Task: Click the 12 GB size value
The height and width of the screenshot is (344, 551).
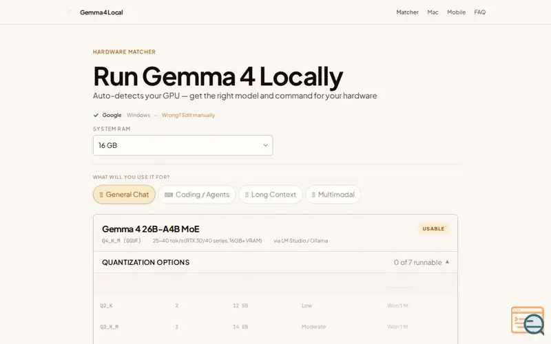Action: pyautogui.click(x=240, y=305)
